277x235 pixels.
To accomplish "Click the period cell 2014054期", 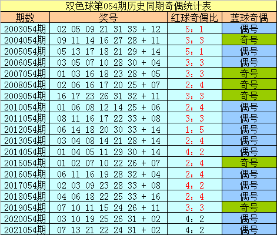I will [25, 152].
